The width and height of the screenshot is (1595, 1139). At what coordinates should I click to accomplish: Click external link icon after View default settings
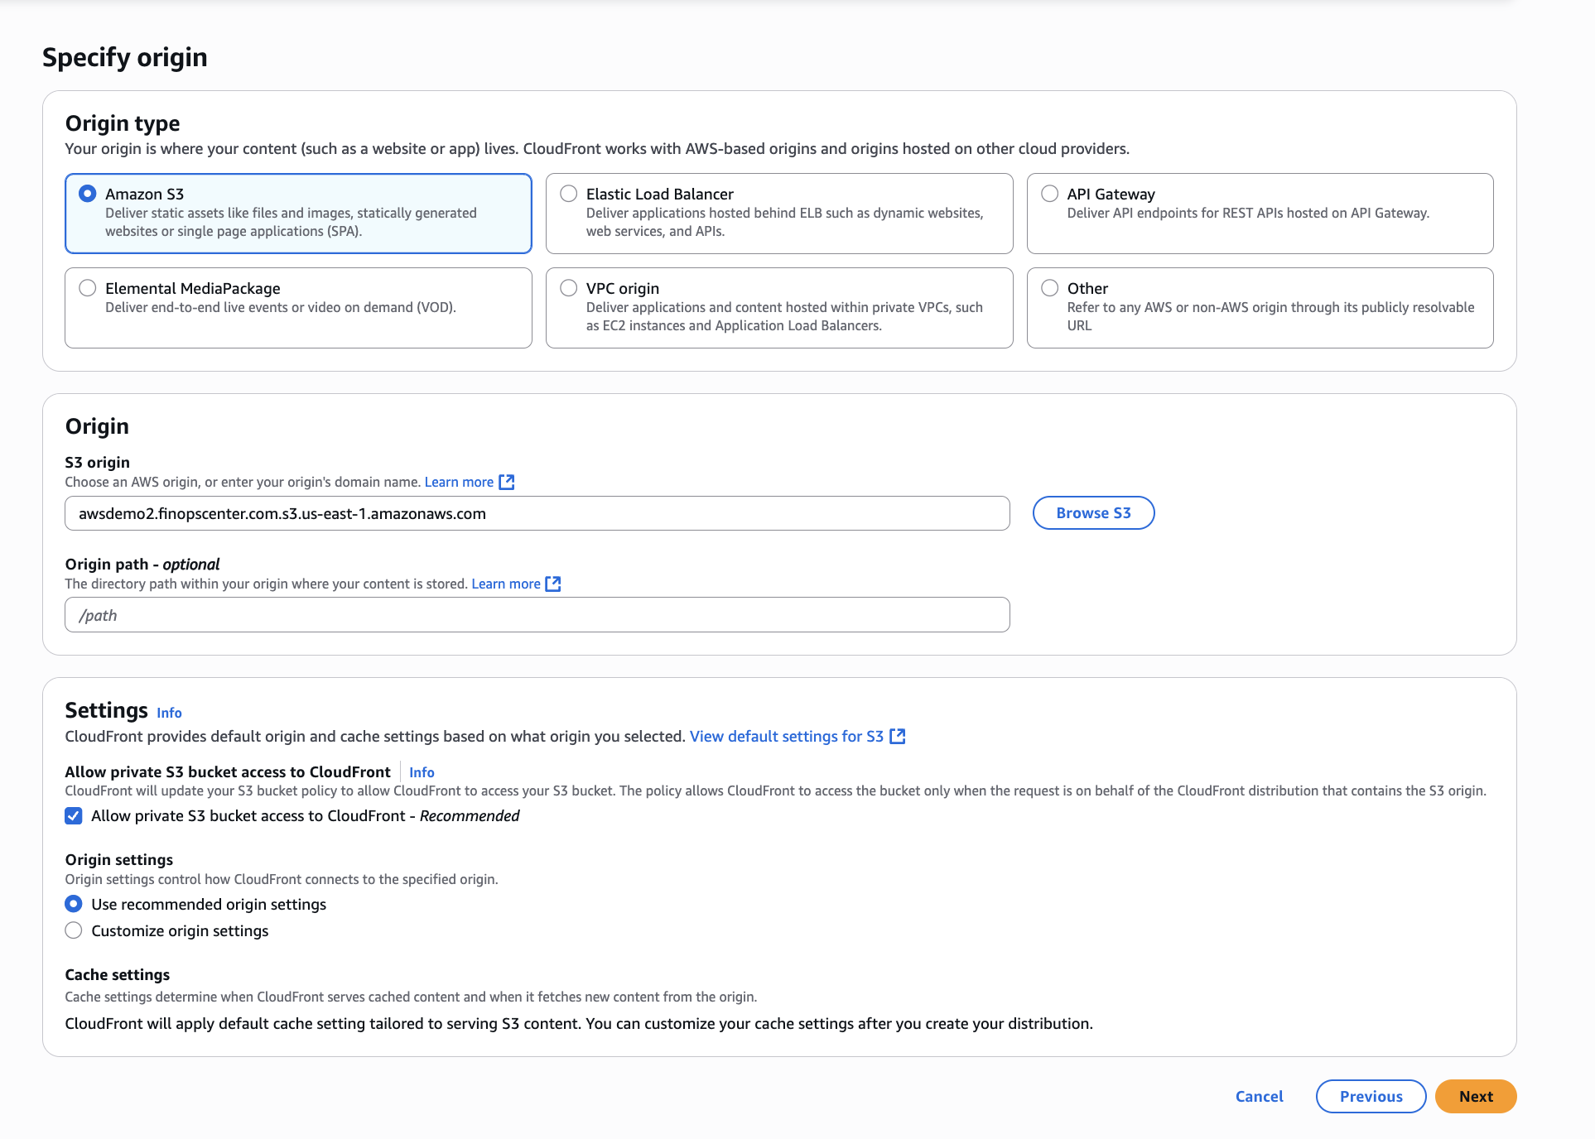(x=897, y=737)
